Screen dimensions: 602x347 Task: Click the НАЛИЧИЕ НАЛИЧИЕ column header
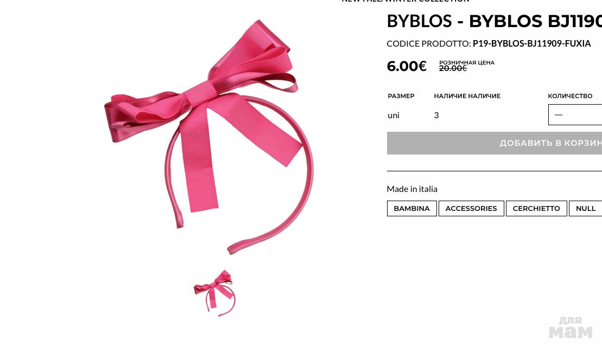click(x=467, y=96)
